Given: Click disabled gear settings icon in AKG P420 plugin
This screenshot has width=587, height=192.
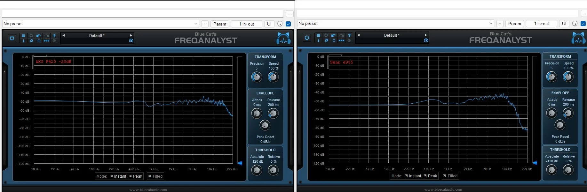Looking at the screenshot, I should click(31, 36).
